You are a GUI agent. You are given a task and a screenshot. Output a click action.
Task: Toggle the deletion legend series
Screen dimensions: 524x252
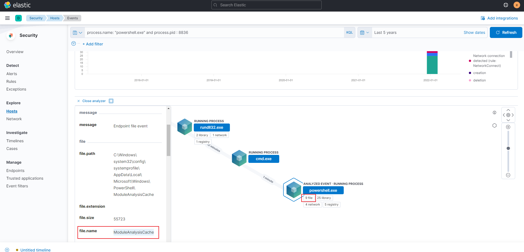point(479,80)
